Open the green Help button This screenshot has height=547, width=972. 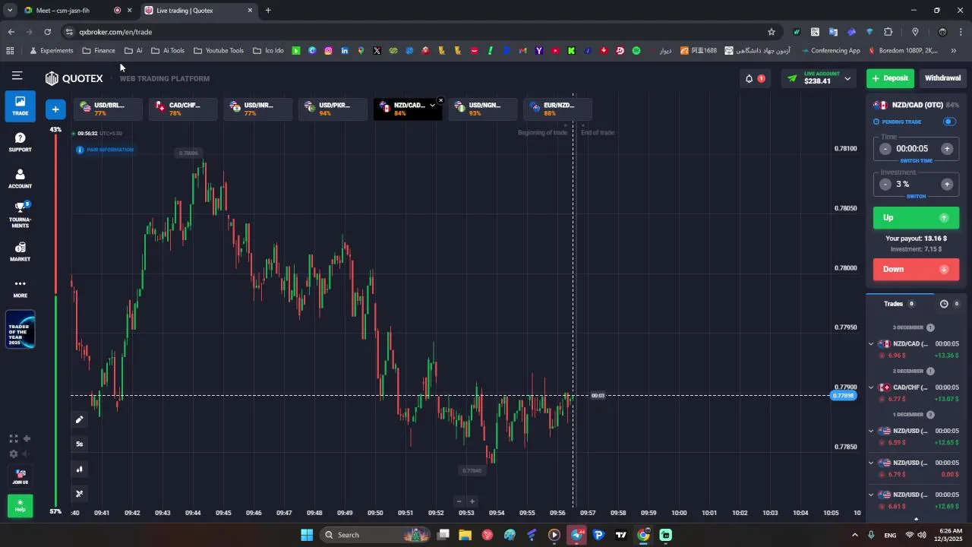pos(21,505)
